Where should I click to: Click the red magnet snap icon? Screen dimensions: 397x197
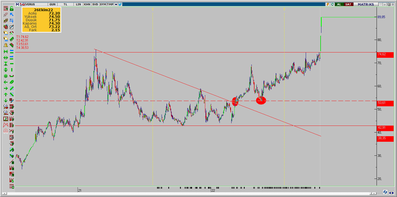click(6, 131)
